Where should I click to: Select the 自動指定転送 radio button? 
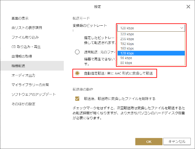point(77,73)
